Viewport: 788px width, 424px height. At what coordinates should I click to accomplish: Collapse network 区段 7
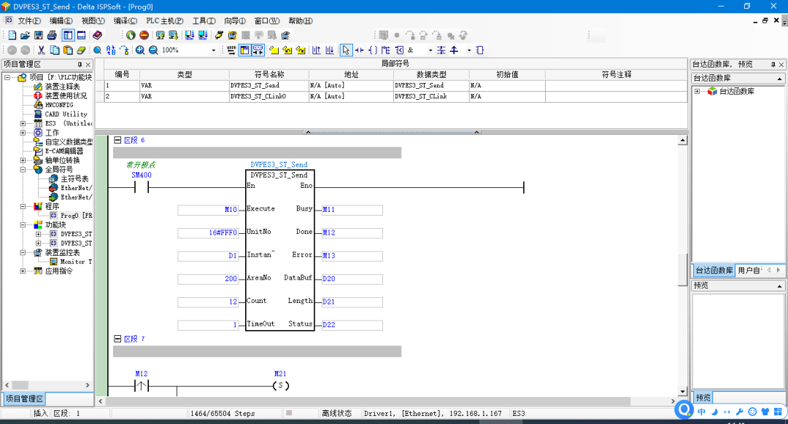pyautogui.click(x=117, y=339)
